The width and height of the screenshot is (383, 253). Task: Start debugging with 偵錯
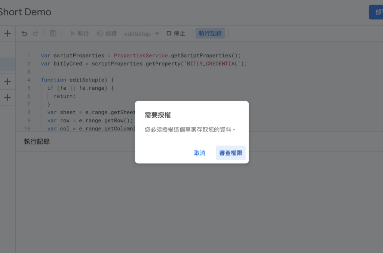click(107, 33)
